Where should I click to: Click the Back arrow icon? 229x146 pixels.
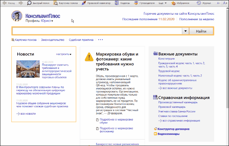[x=5, y=3]
